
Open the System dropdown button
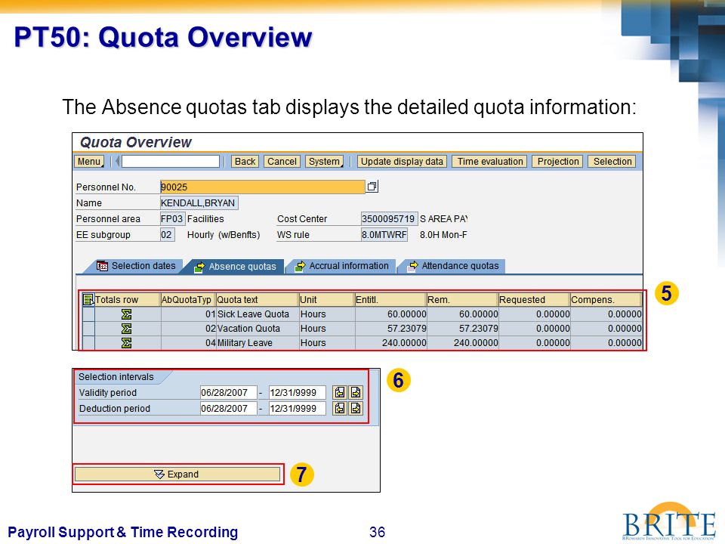[x=324, y=162]
